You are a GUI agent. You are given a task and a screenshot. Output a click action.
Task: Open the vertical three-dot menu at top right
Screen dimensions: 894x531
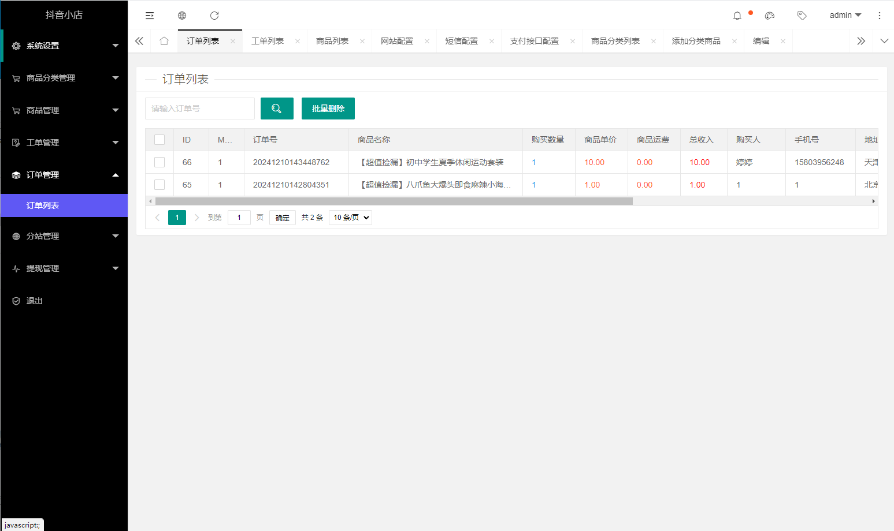coord(879,15)
